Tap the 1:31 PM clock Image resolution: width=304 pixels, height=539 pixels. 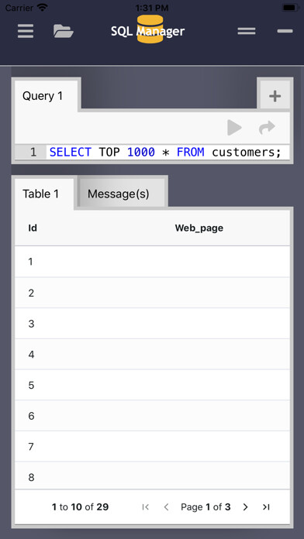point(152,7)
